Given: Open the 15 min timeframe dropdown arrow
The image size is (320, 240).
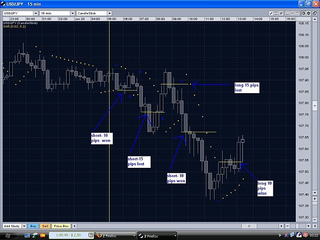Looking at the screenshot, I should (x=73, y=13).
